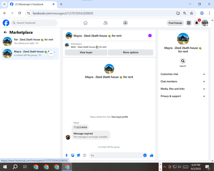Click the Find friends button
This screenshot has width=214, height=171.
tap(175, 23)
